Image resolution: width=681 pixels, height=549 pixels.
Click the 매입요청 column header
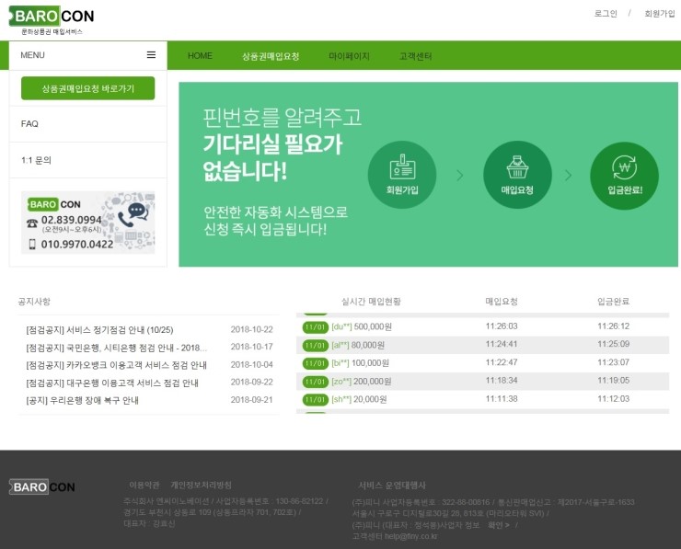click(x=502, y=302)
